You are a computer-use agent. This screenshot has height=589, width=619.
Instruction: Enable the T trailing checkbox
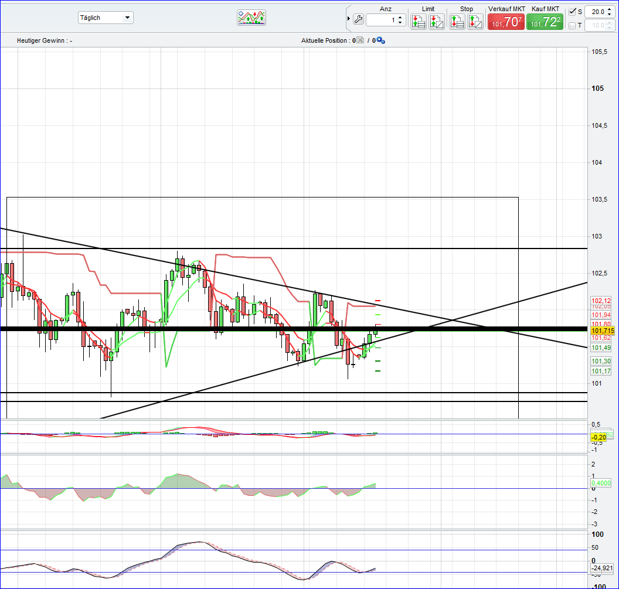pyautogui.click(x=573, y=25)
